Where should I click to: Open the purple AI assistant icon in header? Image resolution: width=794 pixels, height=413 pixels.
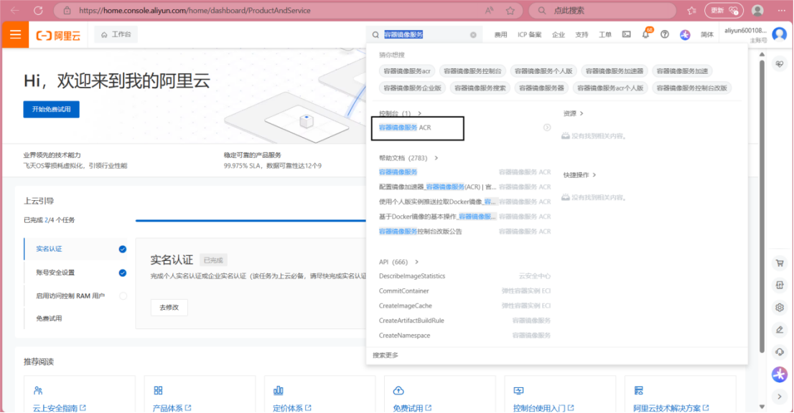685,35
